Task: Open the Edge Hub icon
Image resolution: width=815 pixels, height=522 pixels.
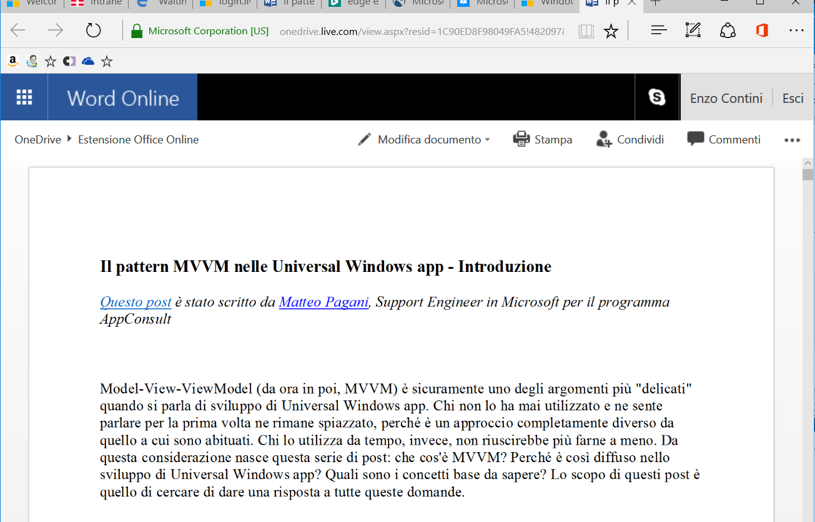Action: tap(659, 31)
